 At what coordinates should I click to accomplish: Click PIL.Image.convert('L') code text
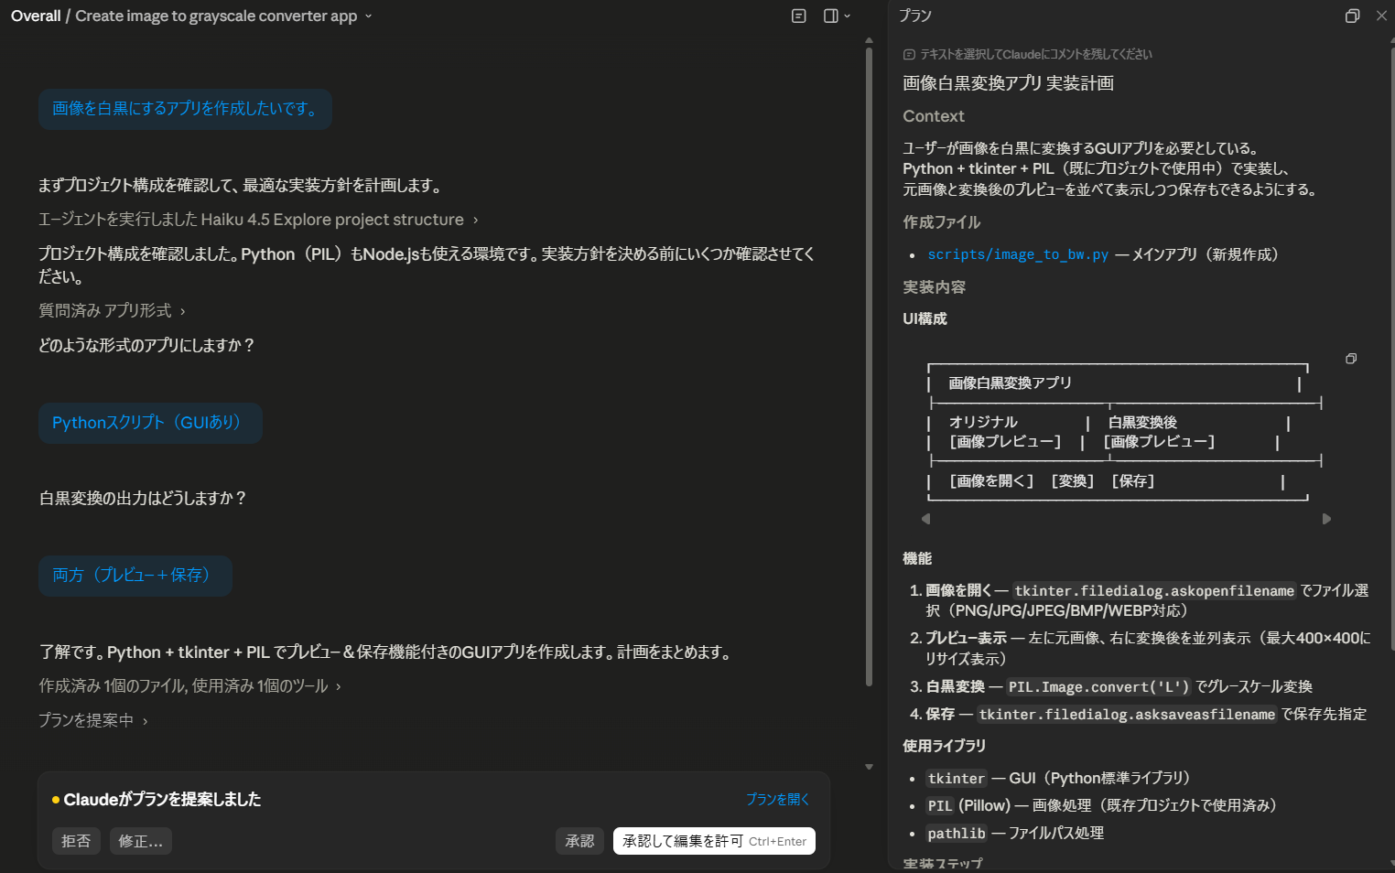pyautogui.click(x=1098, y=687)
